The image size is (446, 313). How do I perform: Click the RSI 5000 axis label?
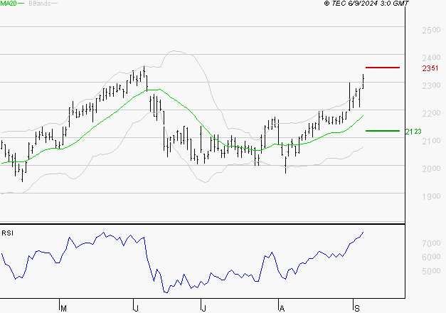pos(431,271)
